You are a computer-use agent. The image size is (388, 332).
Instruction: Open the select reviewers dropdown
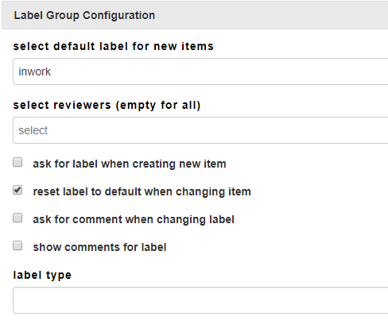[200, 130]
